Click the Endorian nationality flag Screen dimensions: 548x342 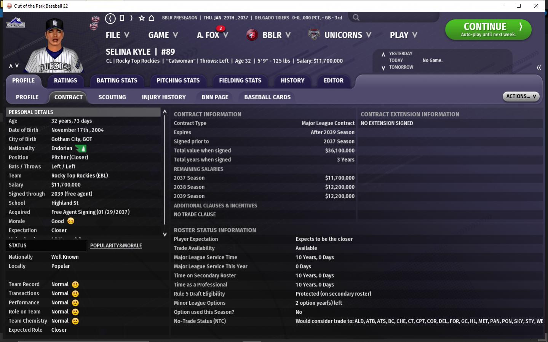click(x=81, y=148)
